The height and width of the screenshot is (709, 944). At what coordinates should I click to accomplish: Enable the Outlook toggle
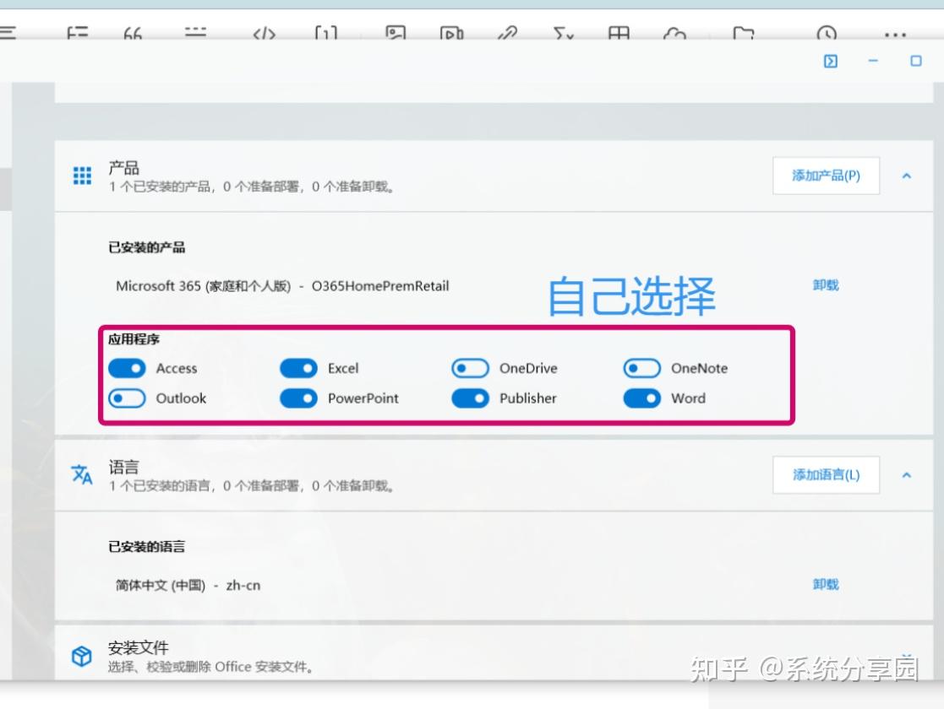pos(127,398)
